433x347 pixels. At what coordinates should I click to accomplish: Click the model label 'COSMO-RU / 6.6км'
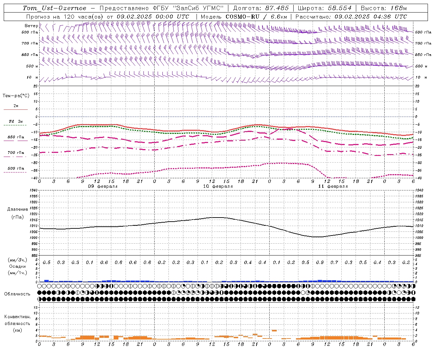coord(256,17)
